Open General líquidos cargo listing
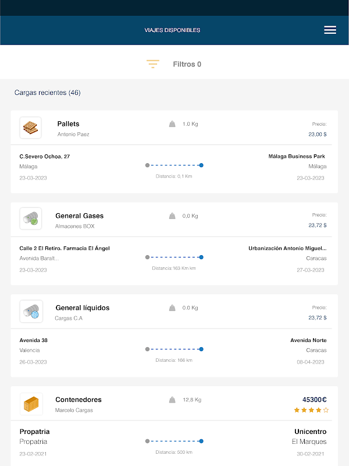Viewport: 349px width, 466px height. [82, 308]
